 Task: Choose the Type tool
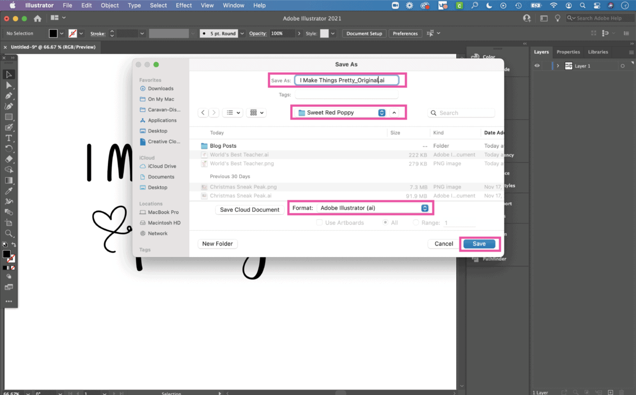(9, 138)
